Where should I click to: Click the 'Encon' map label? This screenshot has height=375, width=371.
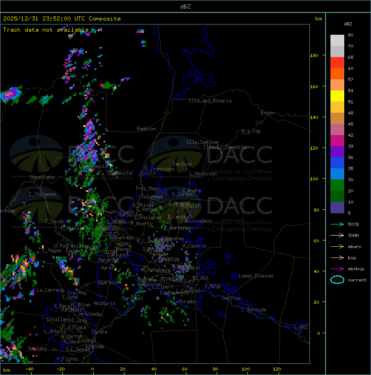(268, 113)
